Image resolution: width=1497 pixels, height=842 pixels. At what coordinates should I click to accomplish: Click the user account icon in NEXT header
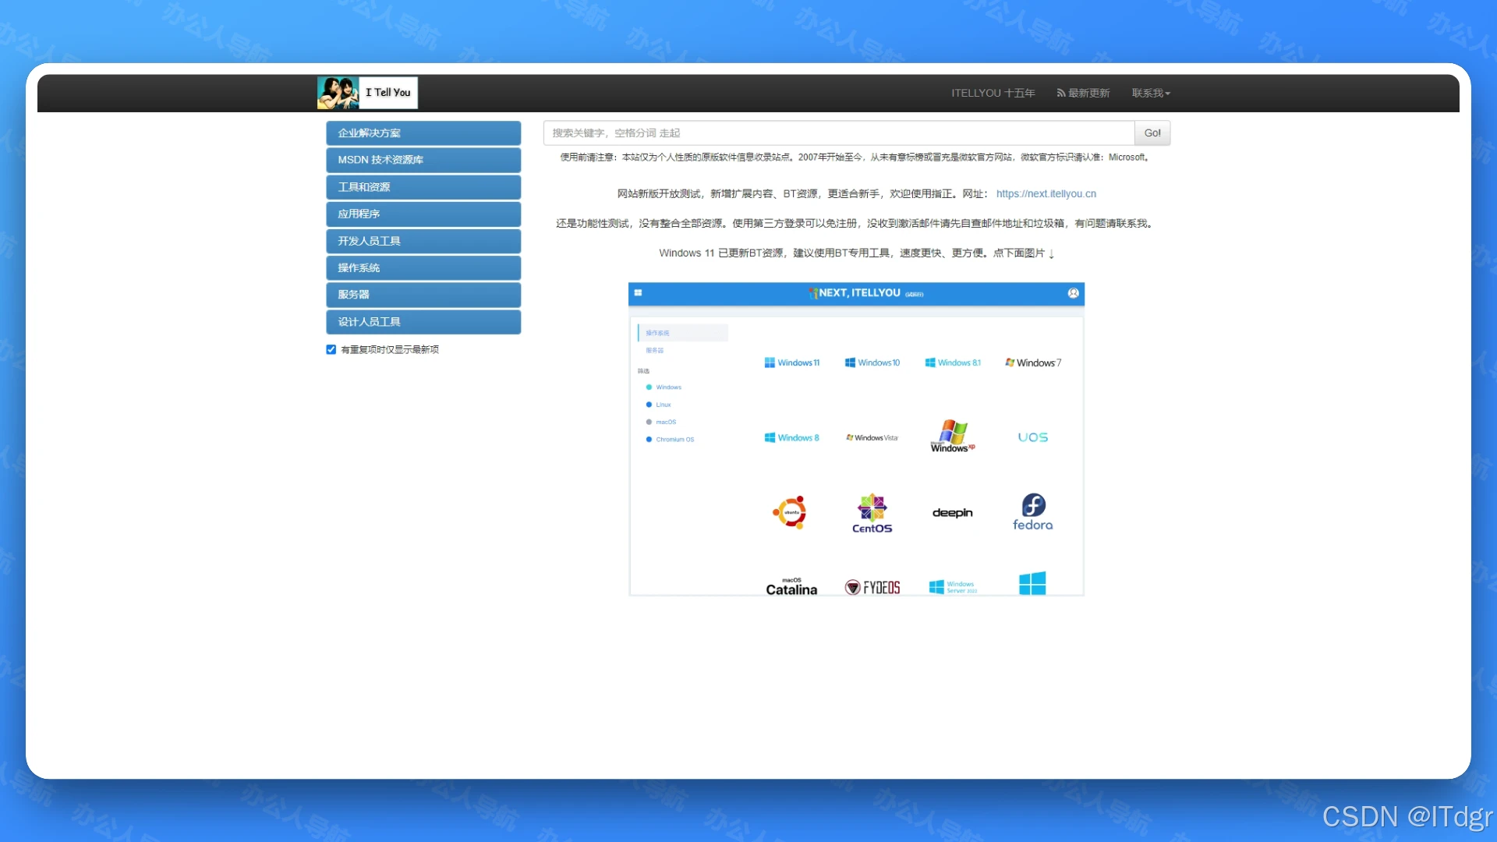tap(1074, 293)
